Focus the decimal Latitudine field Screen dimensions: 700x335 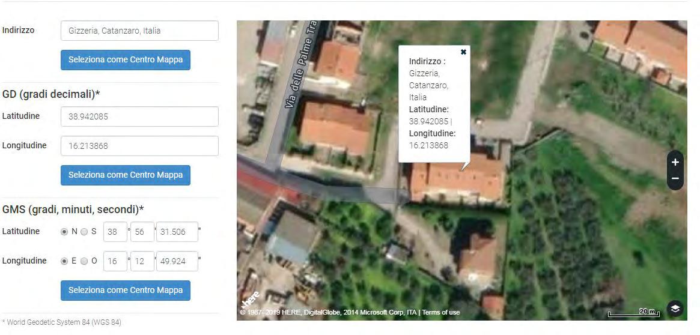[139, 116]
